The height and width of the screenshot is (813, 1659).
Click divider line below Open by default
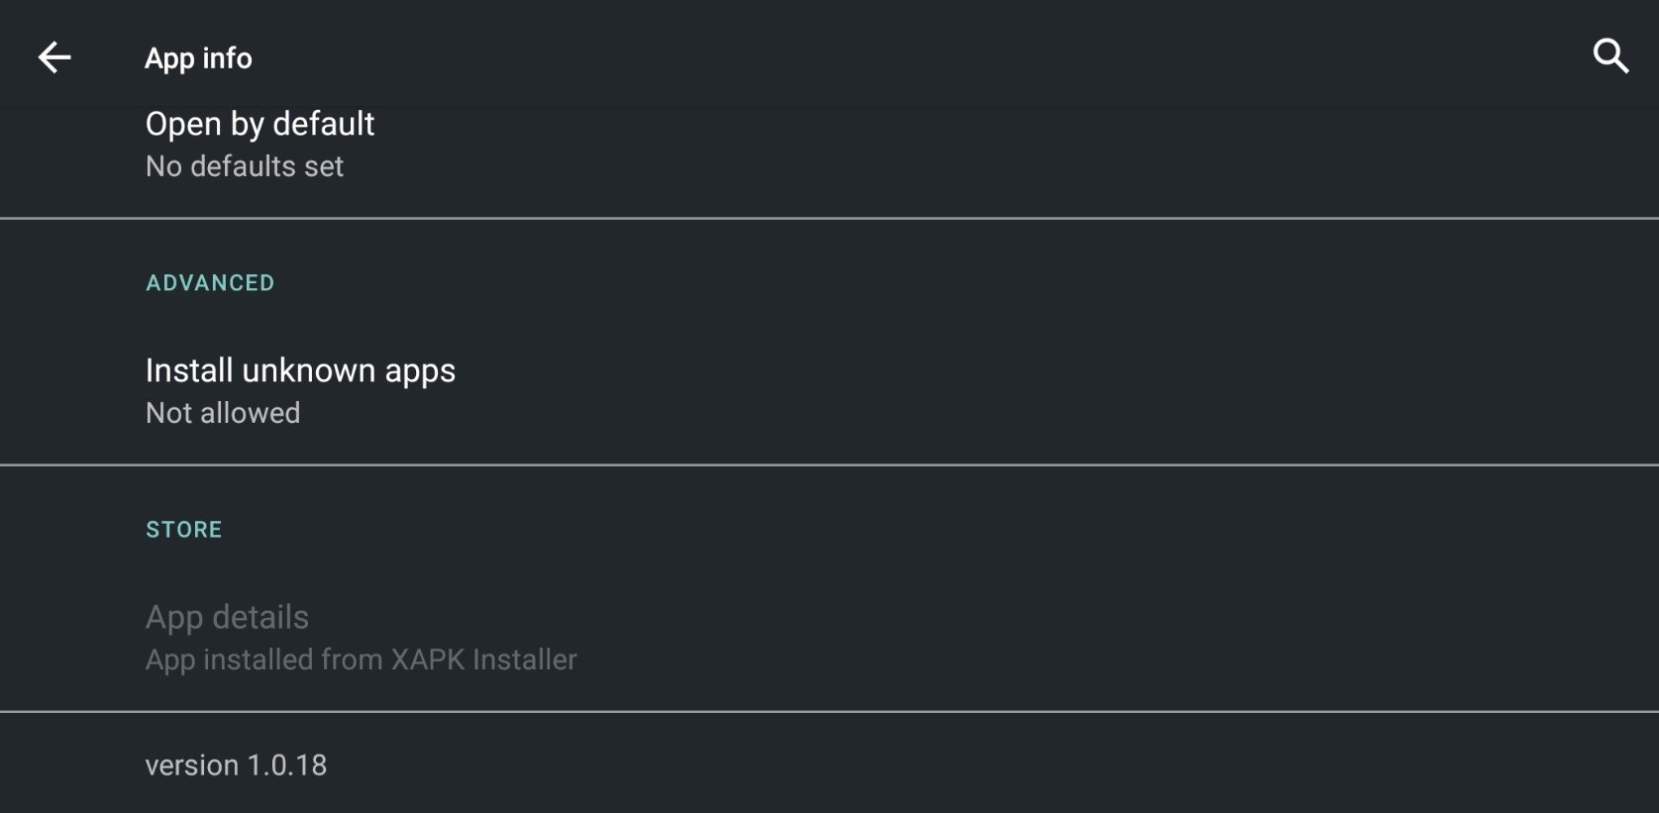[829, 218]
